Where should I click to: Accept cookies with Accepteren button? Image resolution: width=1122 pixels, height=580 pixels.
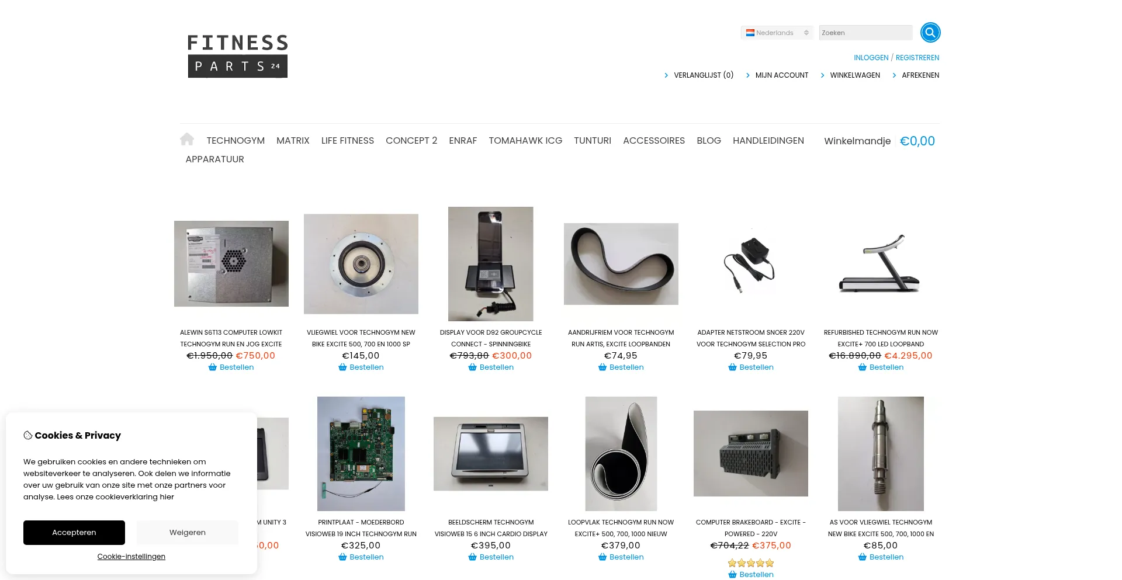coord(74,533)
